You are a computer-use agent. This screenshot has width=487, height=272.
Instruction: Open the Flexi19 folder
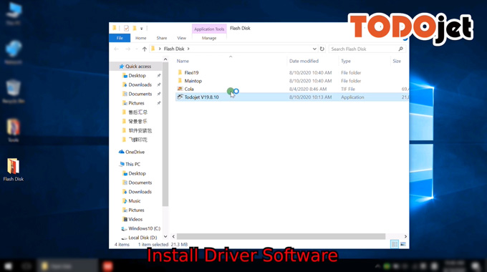click(191, 73)
